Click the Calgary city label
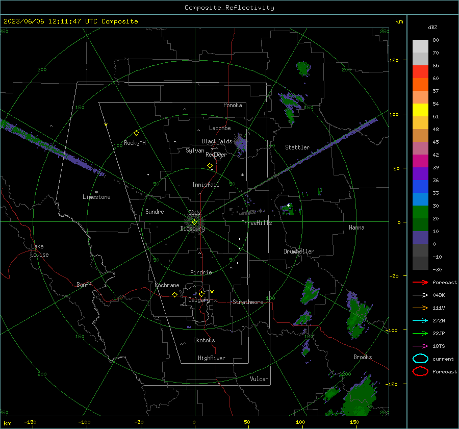This screenshot has width=459, height=429. tap(199, 300)
